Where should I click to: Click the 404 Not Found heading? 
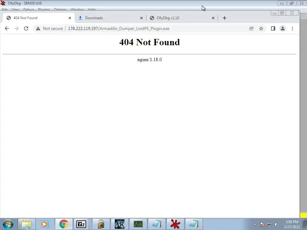150,42
